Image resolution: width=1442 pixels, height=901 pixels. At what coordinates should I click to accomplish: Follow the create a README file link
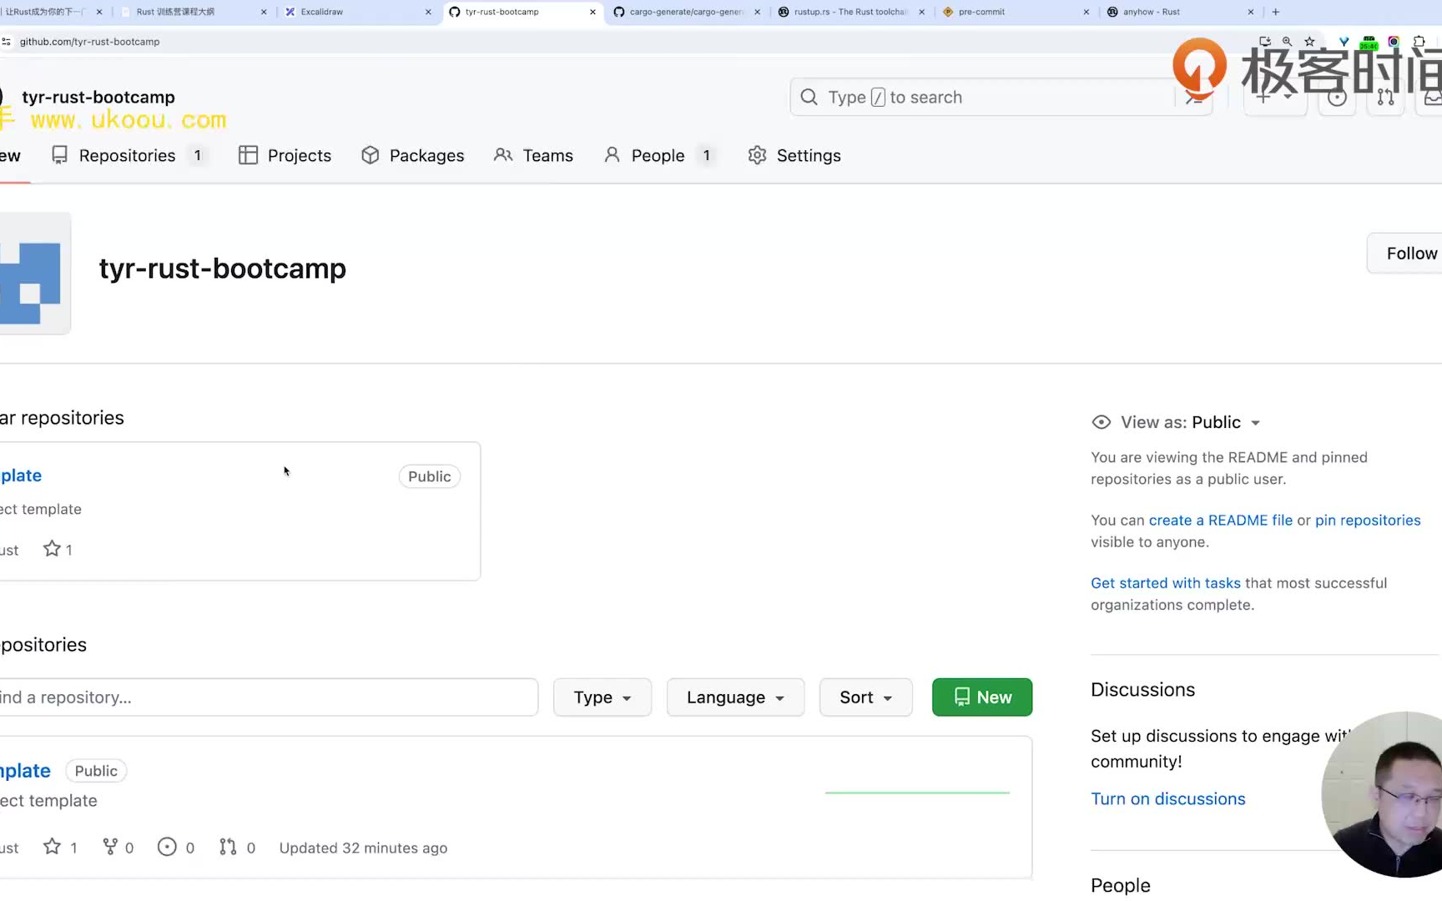1220,520
